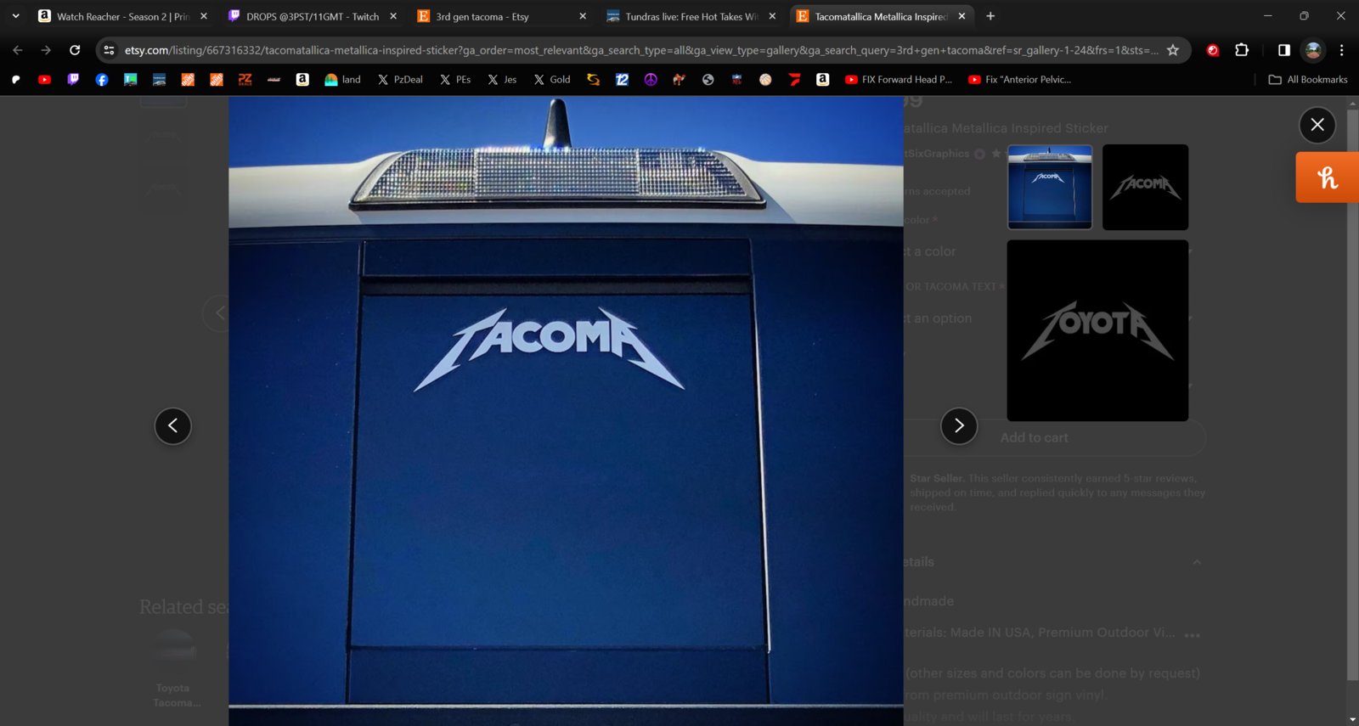View site information for etsy.com
This screenshot has height=726, width=1359.
pyautogui.click(x=109, y=50)
